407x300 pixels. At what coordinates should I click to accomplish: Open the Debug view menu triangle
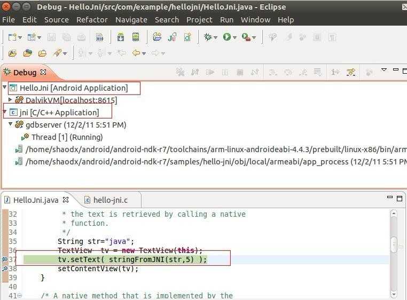[x=384, y=70]
